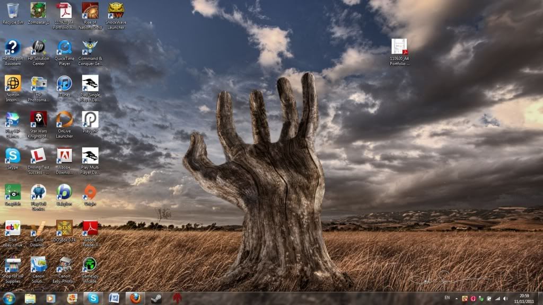Open the EN language input selector
Screen dimensions: 543x305
tap(446, 299)
